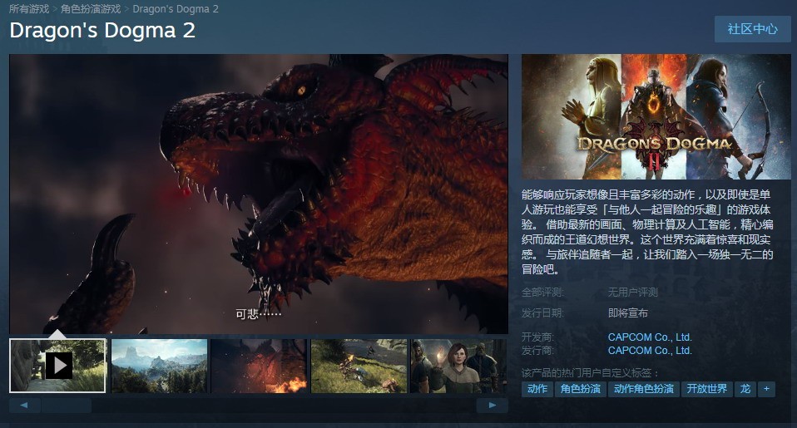Click the 角色扮演 tag
Screen dimensions: 797x428
coord(581,389)
